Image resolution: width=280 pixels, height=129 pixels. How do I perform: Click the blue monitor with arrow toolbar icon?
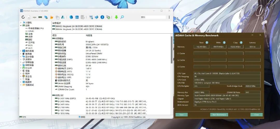97,17
